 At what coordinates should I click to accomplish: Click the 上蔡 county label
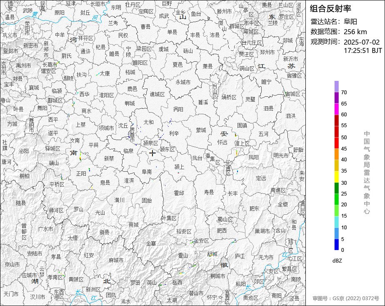80,125
